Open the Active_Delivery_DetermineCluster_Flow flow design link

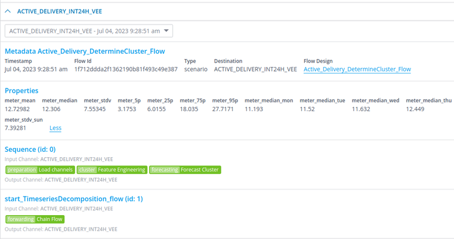coord(357,69)
